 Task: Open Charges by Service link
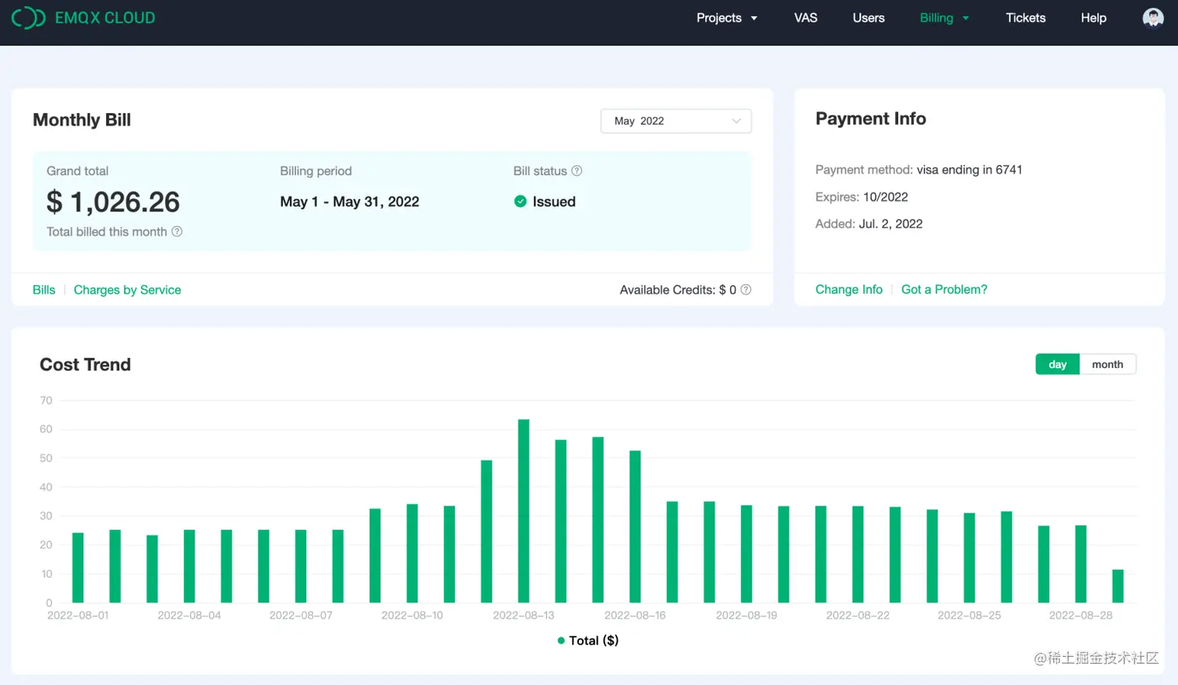pos(127,290)
